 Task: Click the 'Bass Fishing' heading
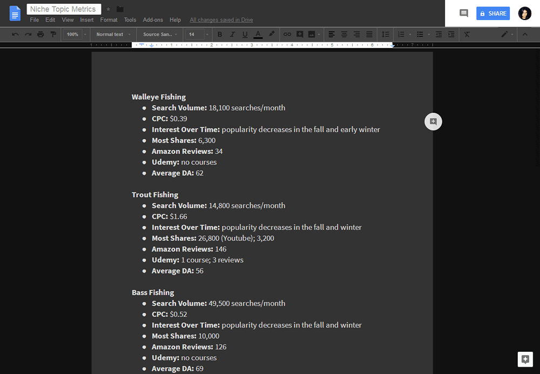coord(153,293)
